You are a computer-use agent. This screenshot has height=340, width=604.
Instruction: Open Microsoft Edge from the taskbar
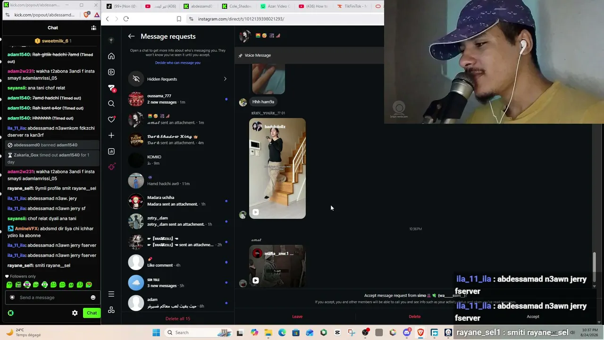282,332
